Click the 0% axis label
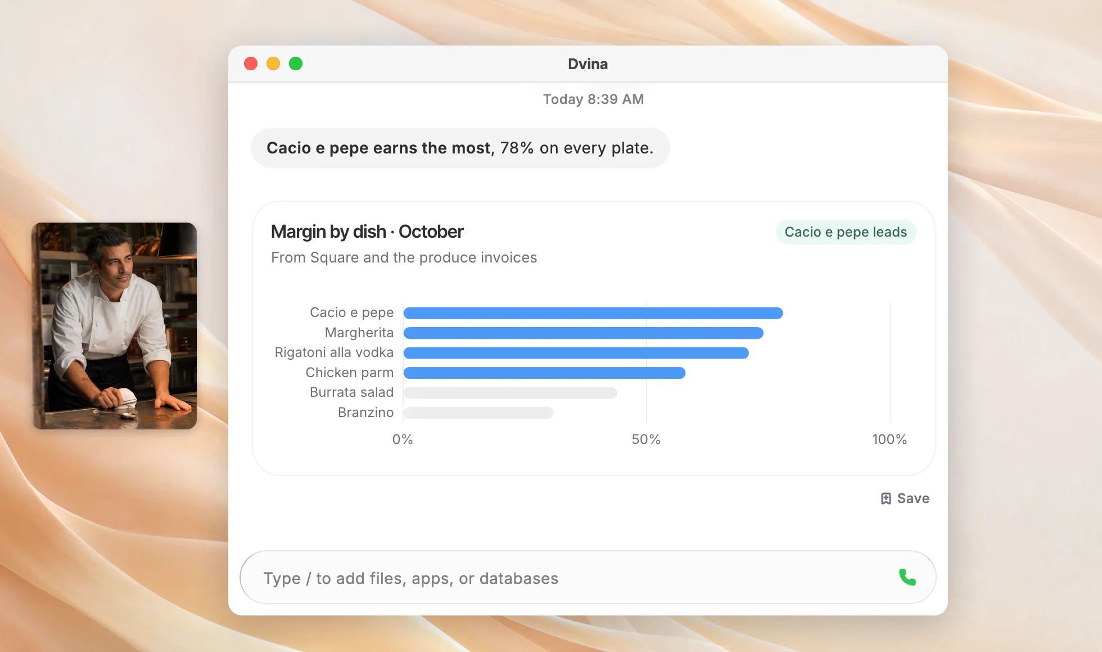This screenshot has width=1102, height=652. [403, 440]
